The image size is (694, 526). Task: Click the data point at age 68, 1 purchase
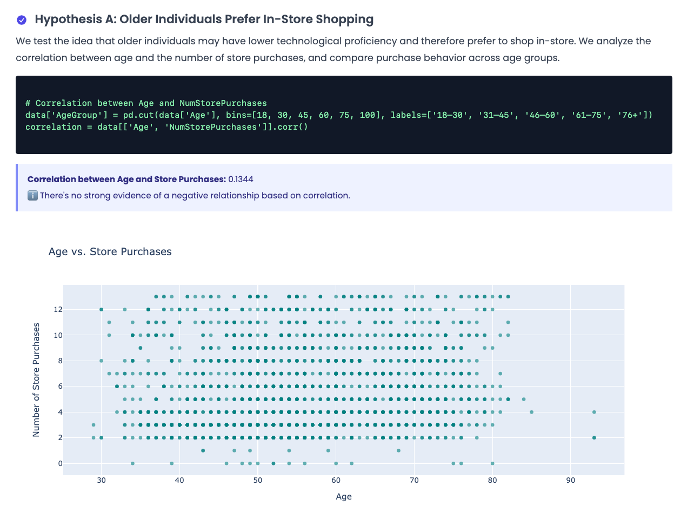[x=398, y=450]
